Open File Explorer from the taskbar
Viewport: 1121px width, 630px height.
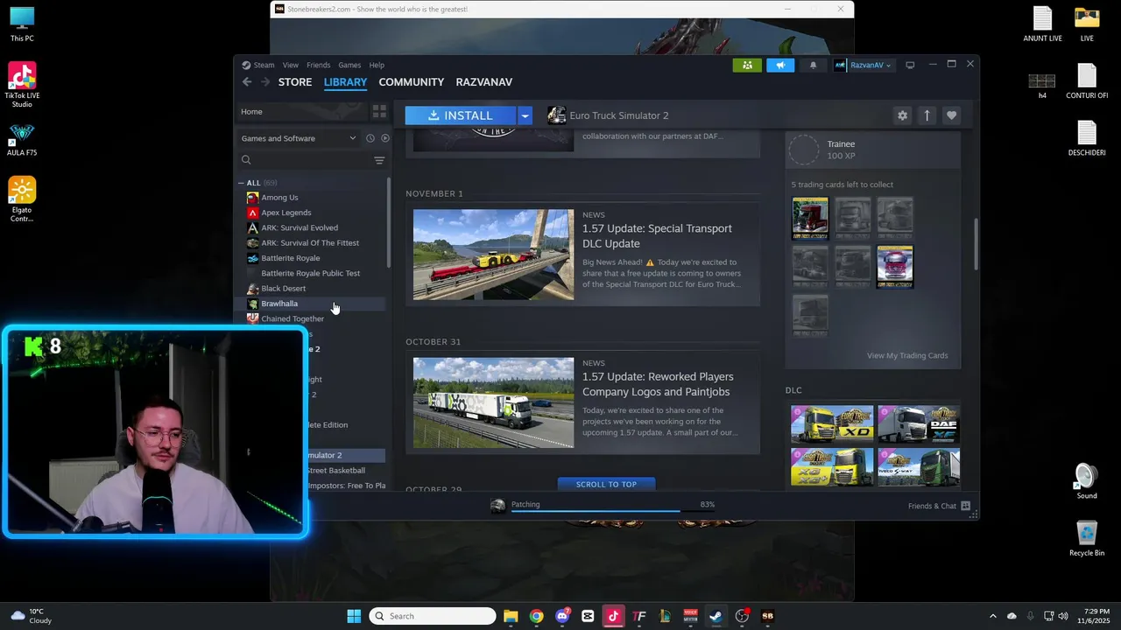pos(511,616)
